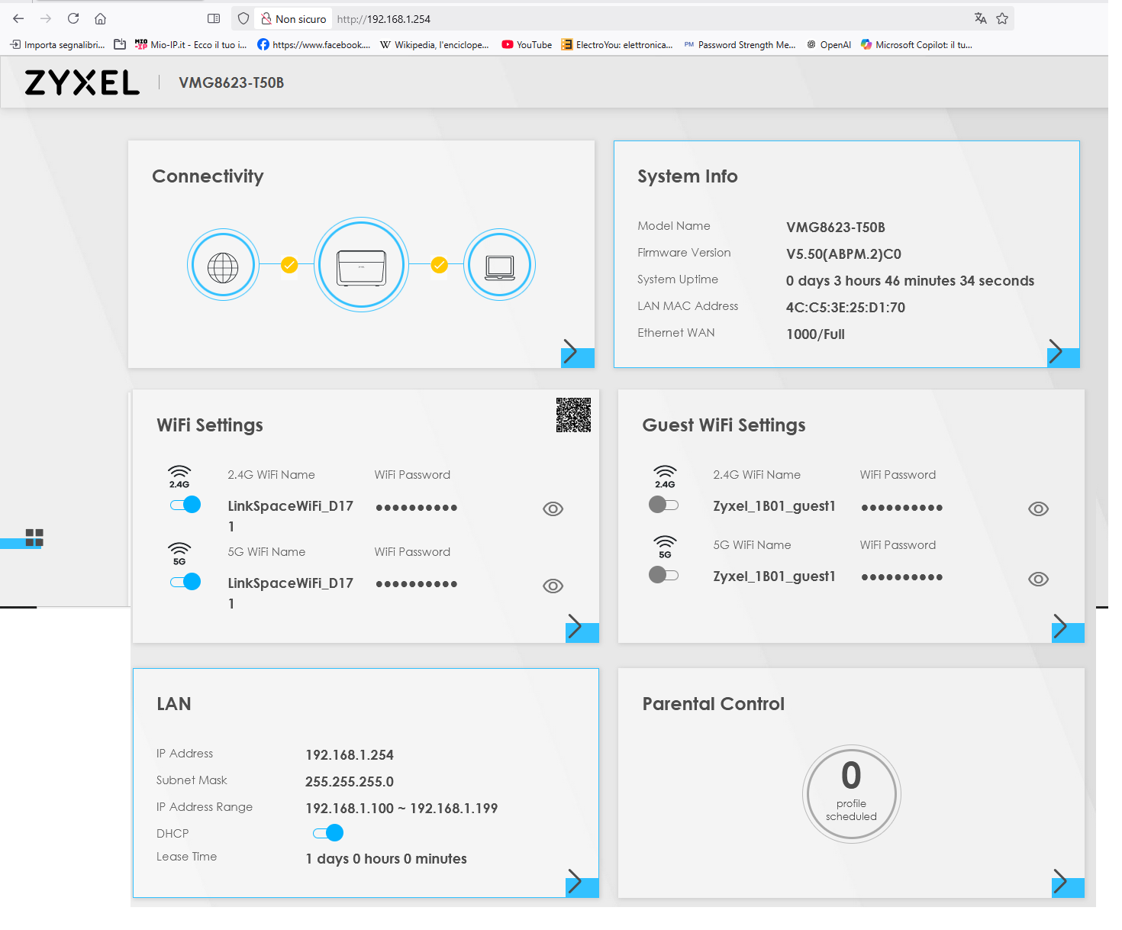
Task: Disable the 5G main WiFi switch
Action: point(185,582)
